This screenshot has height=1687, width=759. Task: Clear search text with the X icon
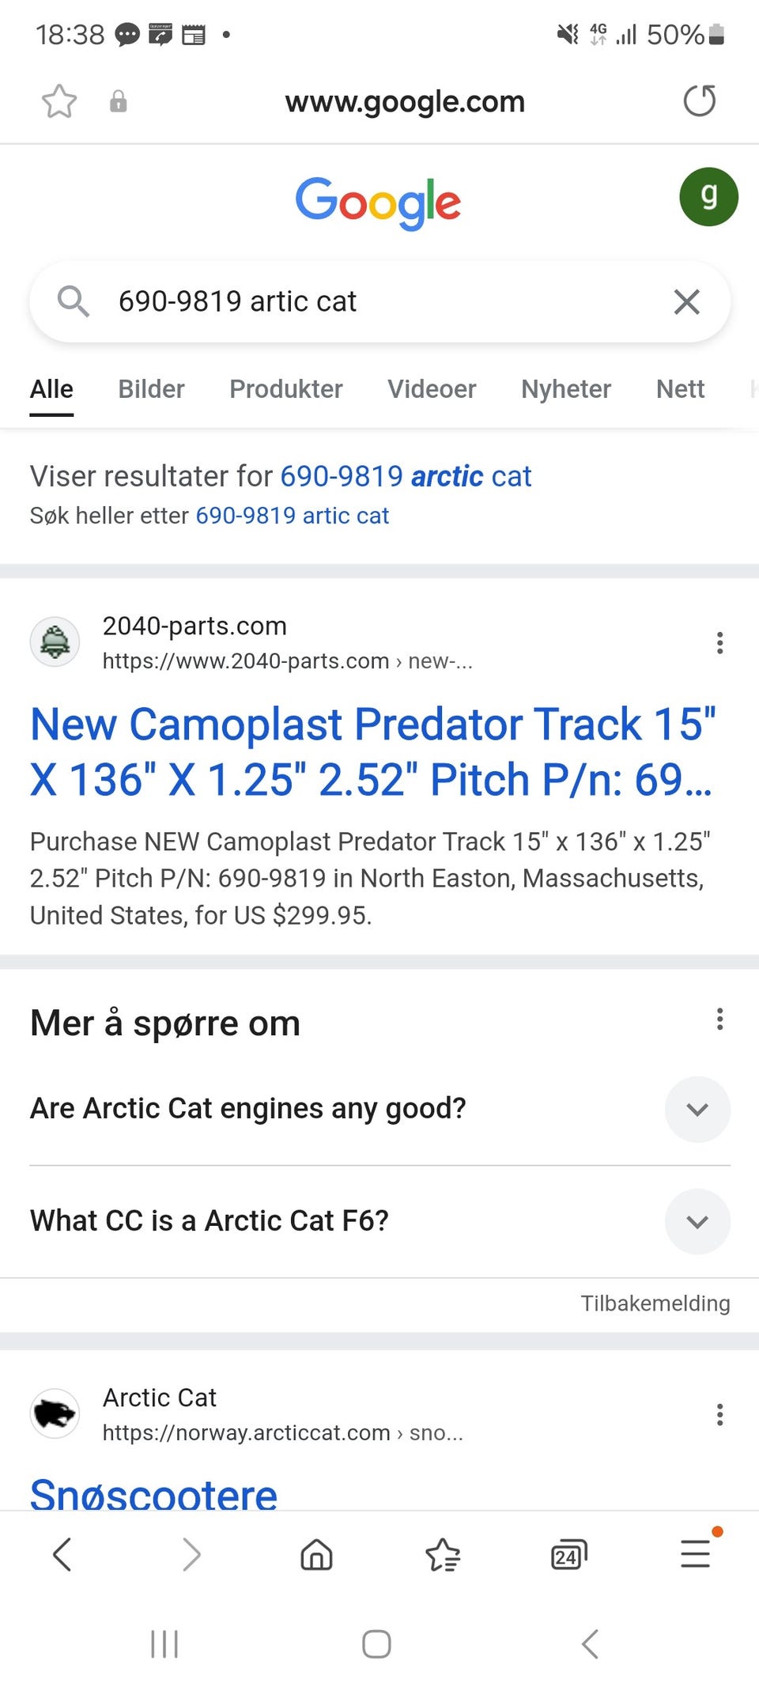[686, 301]
